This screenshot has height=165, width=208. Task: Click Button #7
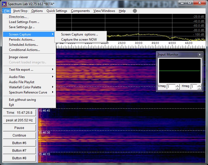[19, 150]
